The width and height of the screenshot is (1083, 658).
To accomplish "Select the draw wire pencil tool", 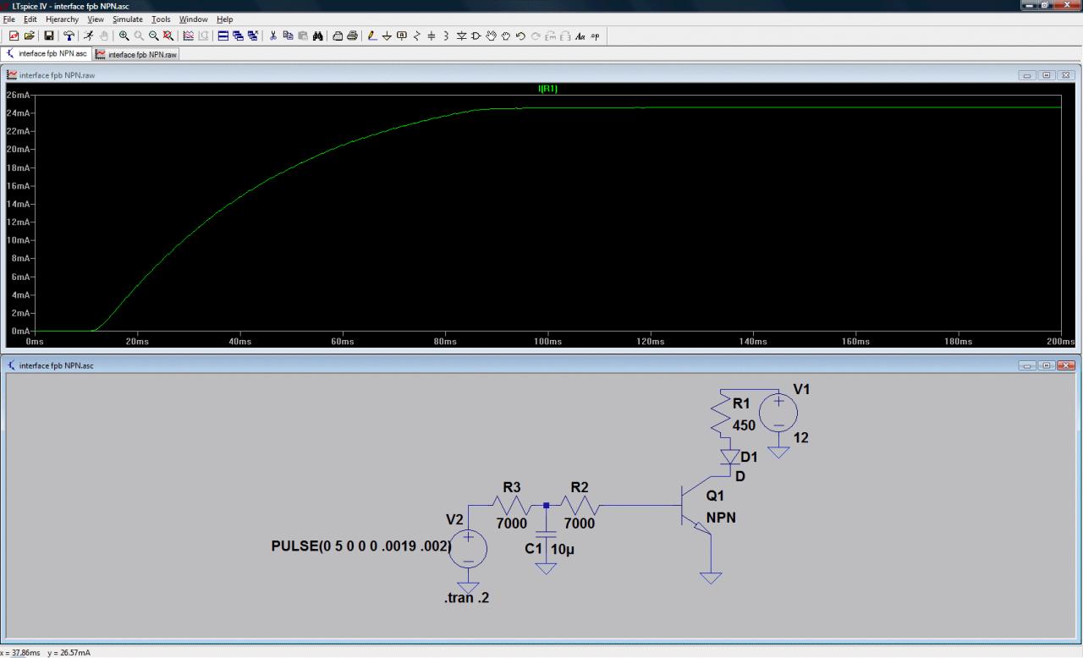I will pos(372,36).
